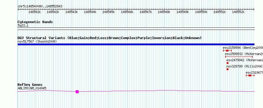Select the esv2159994 loss variant glyph
Viewport: 263px width, 108px height.
pyautogui.click(x=227, y=51)
